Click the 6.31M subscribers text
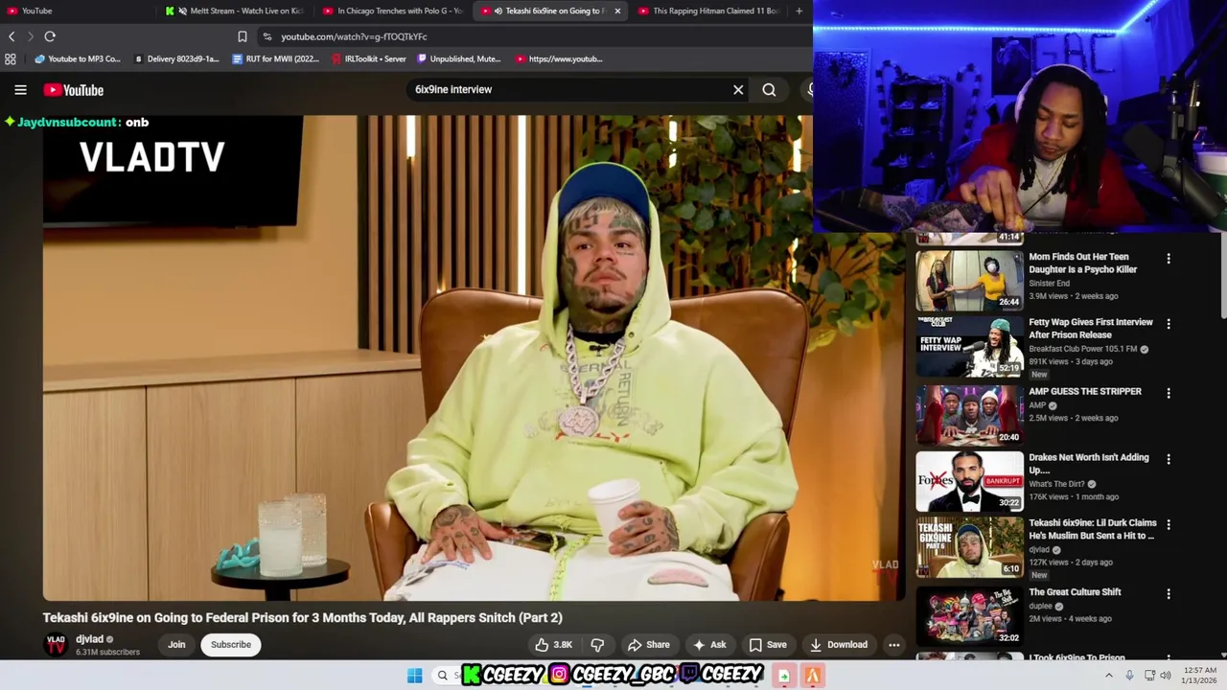The width and height of the screenshot is (1227, 690). 107,653
